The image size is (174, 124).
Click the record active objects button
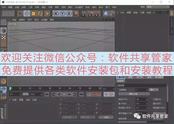pos(89,94)
